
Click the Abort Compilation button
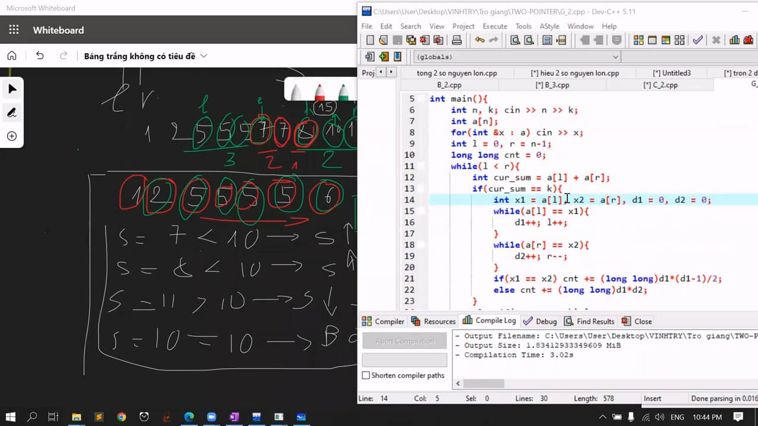404,341
